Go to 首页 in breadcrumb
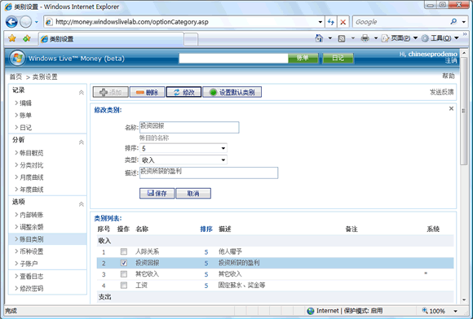473x319 pixels. tap(15, 76)
